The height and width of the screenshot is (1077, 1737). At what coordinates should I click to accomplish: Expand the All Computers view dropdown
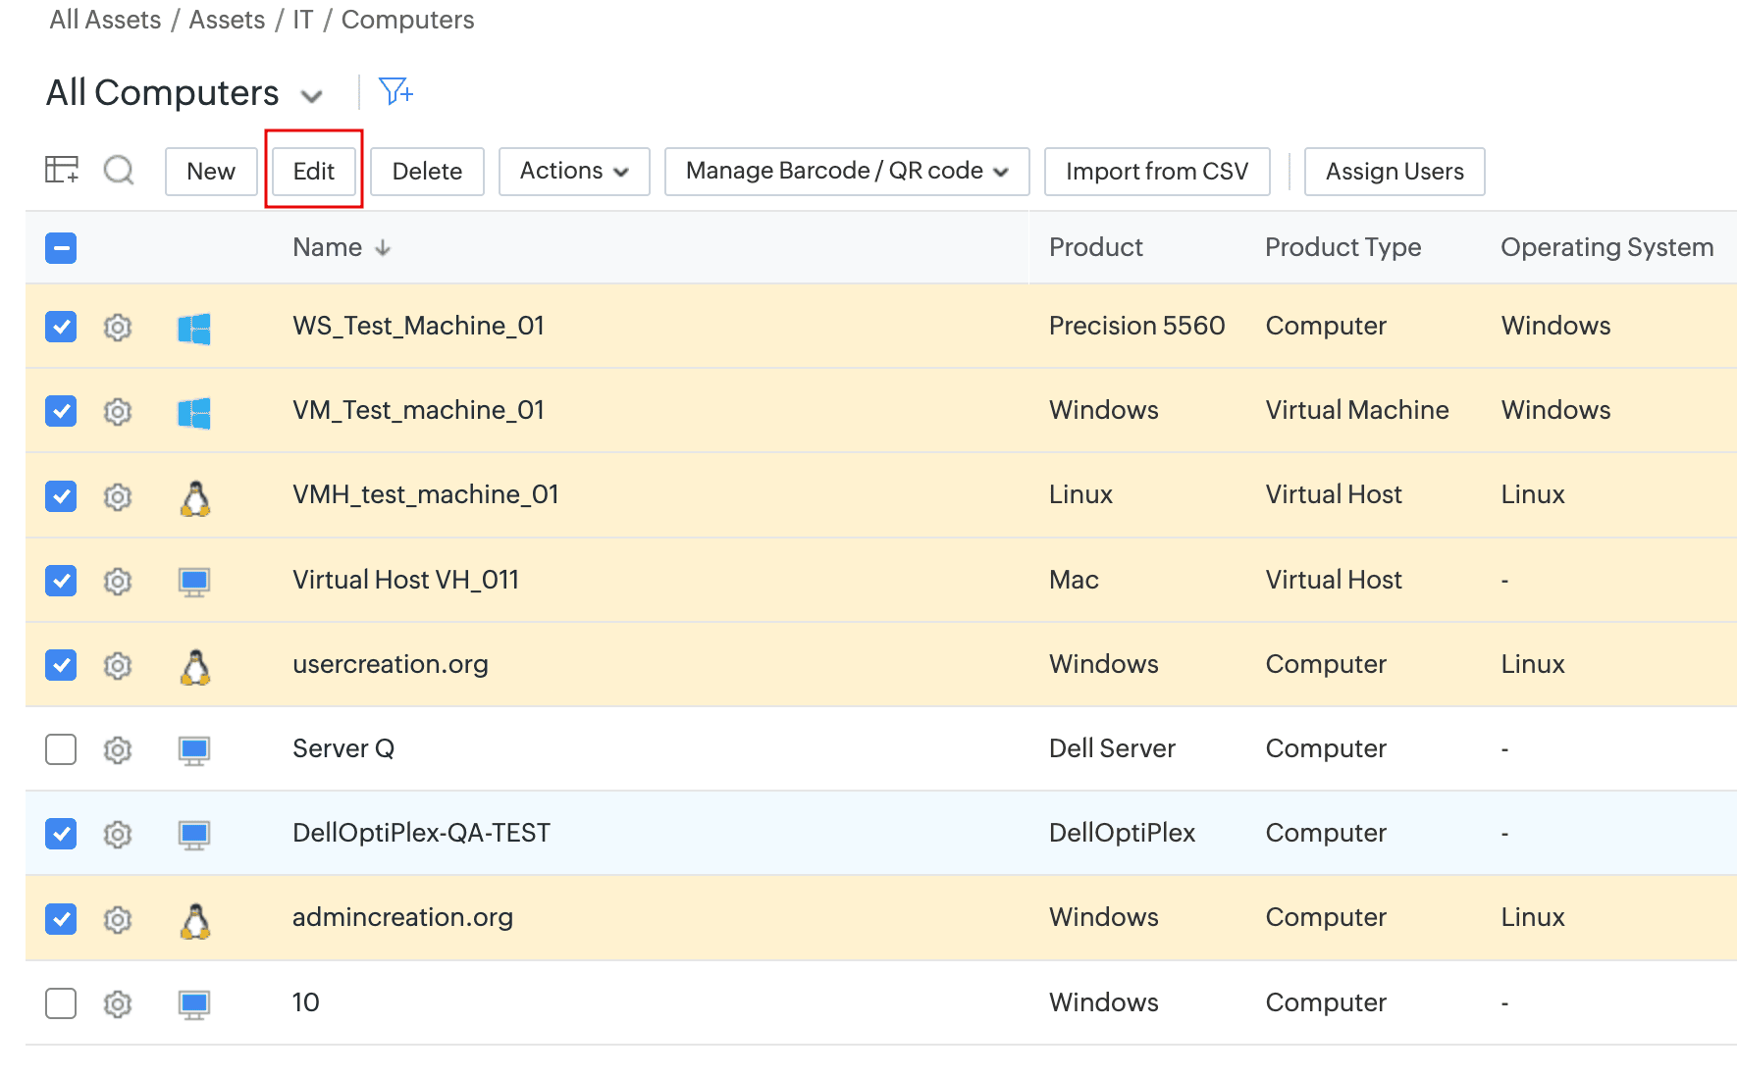[311, 96]
